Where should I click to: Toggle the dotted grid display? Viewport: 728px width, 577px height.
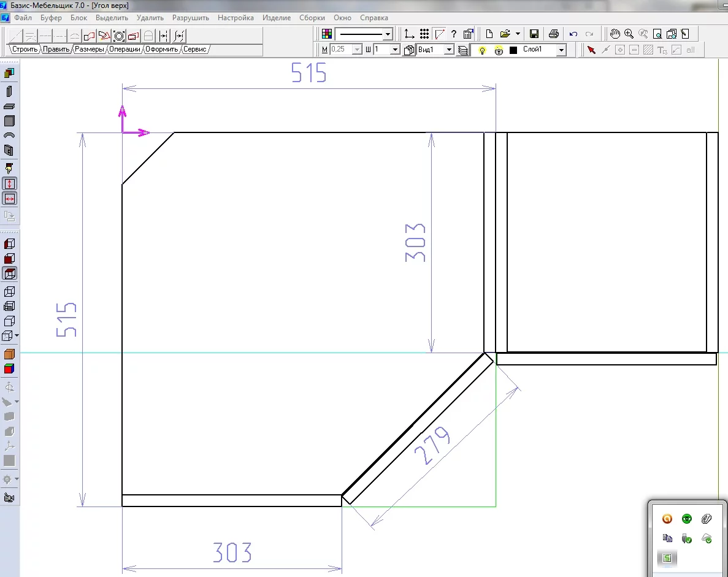tap(424, 34)
